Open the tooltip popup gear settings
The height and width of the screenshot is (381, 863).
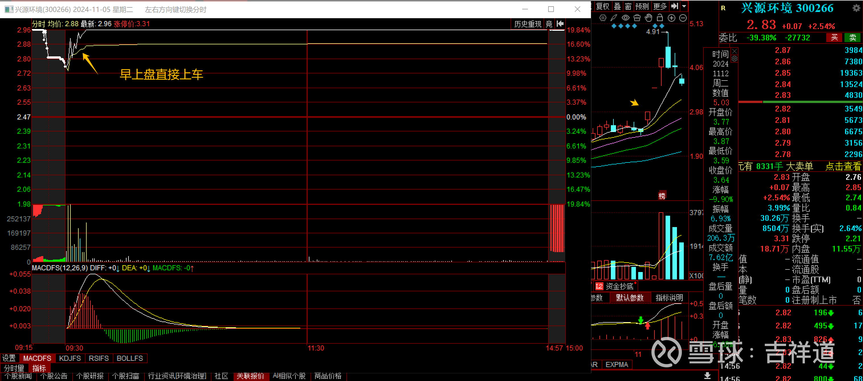(734, 59)
